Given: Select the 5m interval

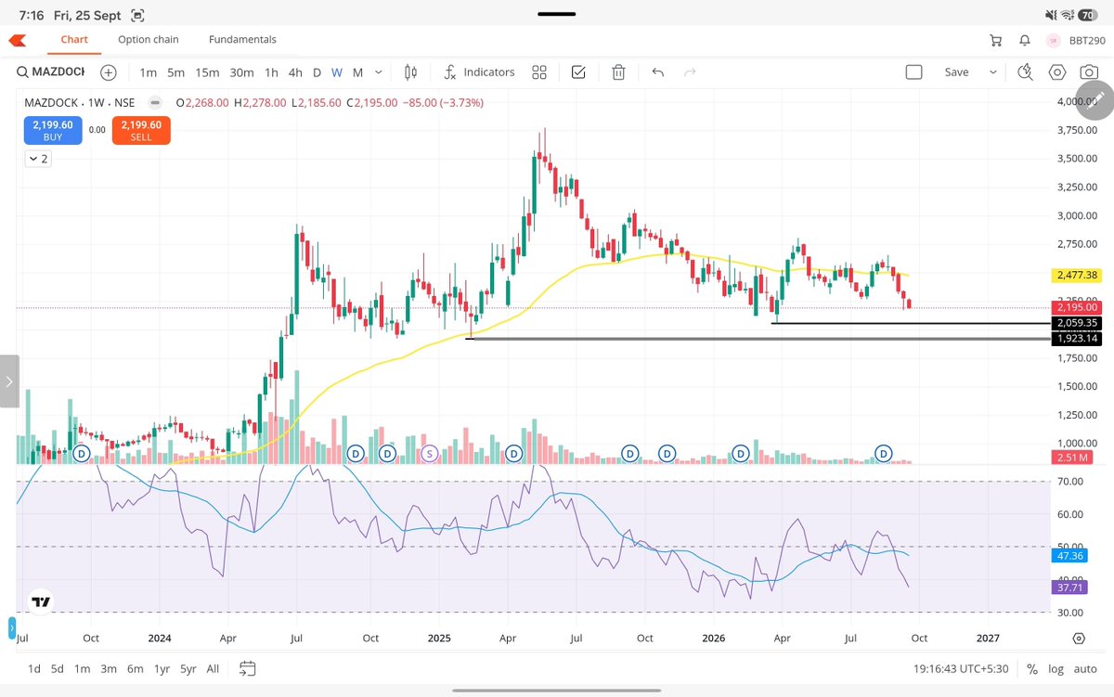Looking at the screenshot, I should click(175, 72).
